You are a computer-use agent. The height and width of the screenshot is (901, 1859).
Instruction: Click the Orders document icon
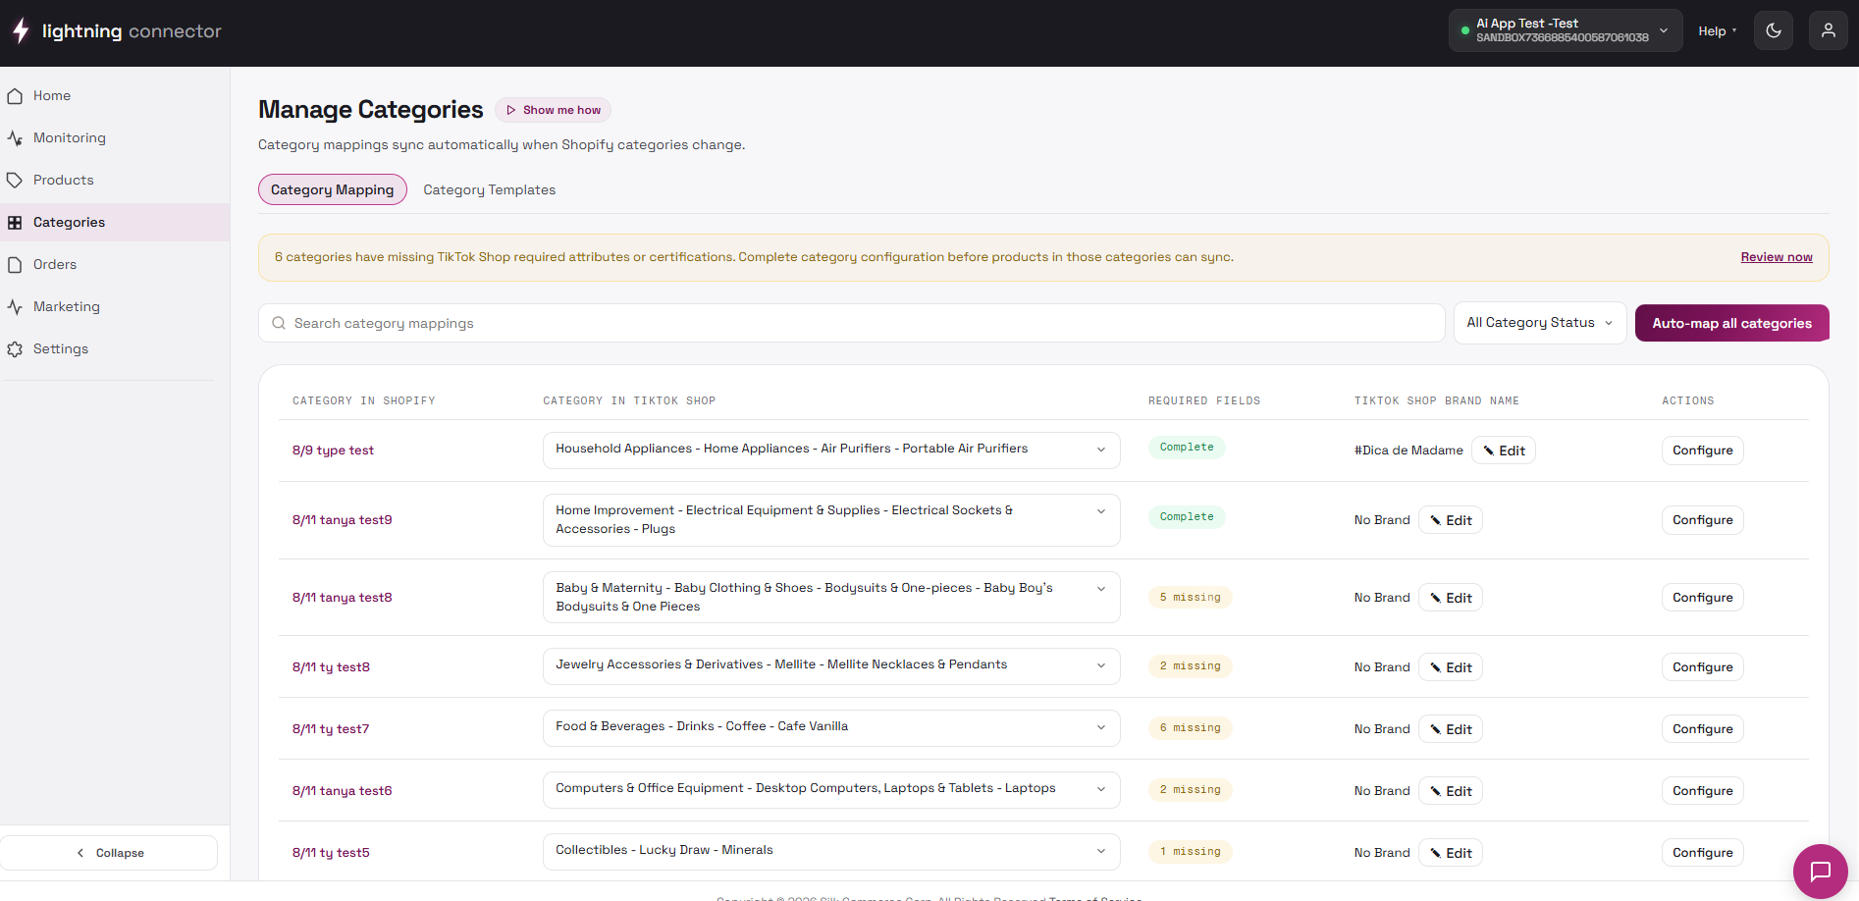(x=15, y=265)
